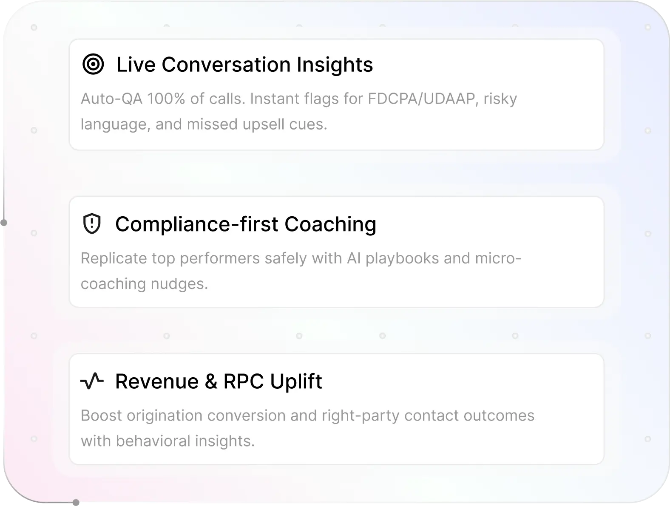
Task: Click the pulse icon beside Revenue & RPC Uplift
Action: pos(92,381)
